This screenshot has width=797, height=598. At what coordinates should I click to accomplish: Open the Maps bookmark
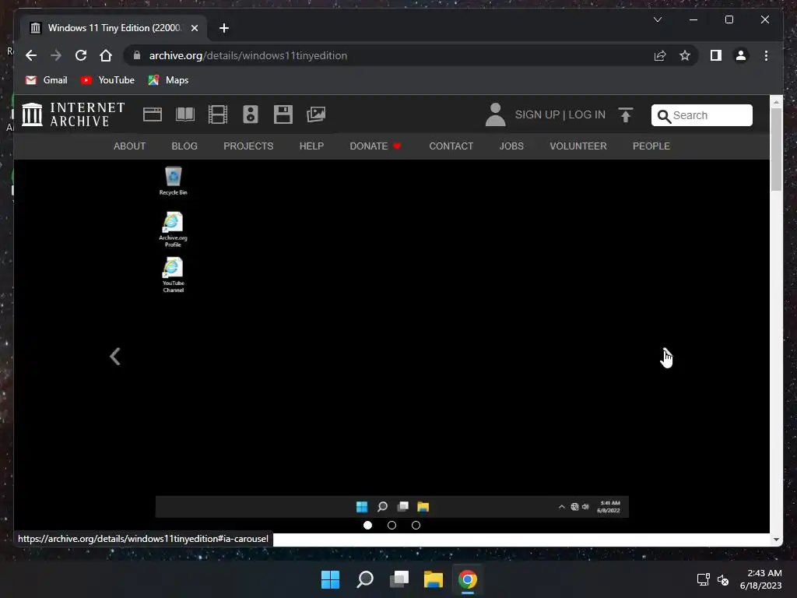[169, 80]
